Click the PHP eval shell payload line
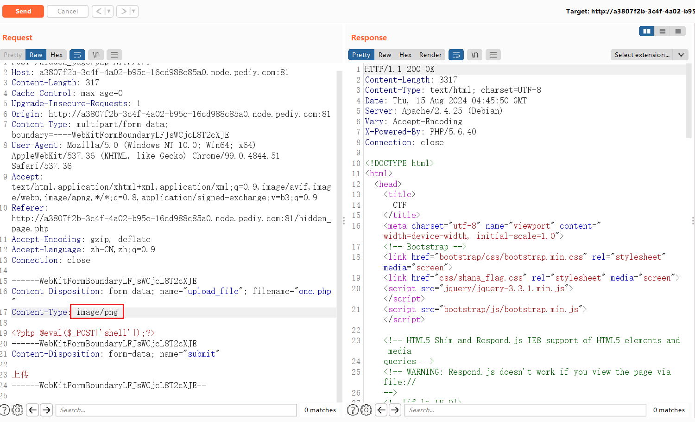The height and width of the screenshot is (422, 695). pyautogui.click(x=83, y=333)
